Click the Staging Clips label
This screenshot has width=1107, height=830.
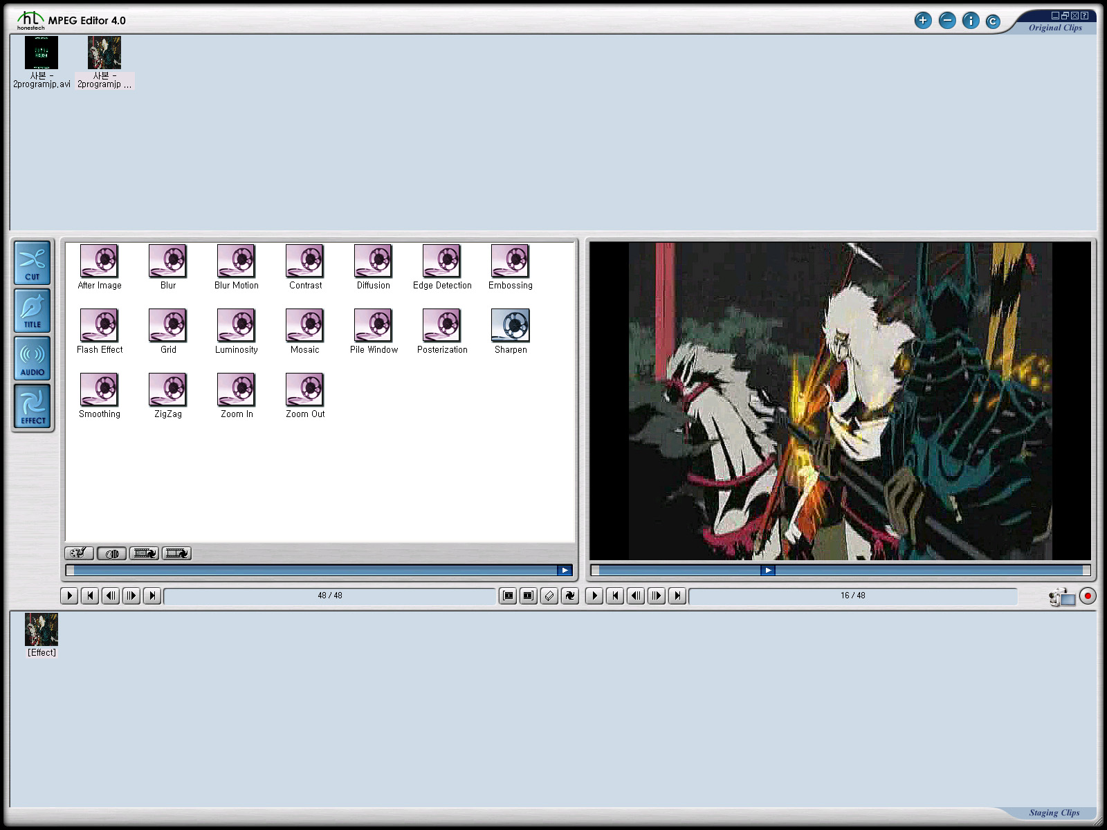pyautogui.click(x=1054, y=813)
